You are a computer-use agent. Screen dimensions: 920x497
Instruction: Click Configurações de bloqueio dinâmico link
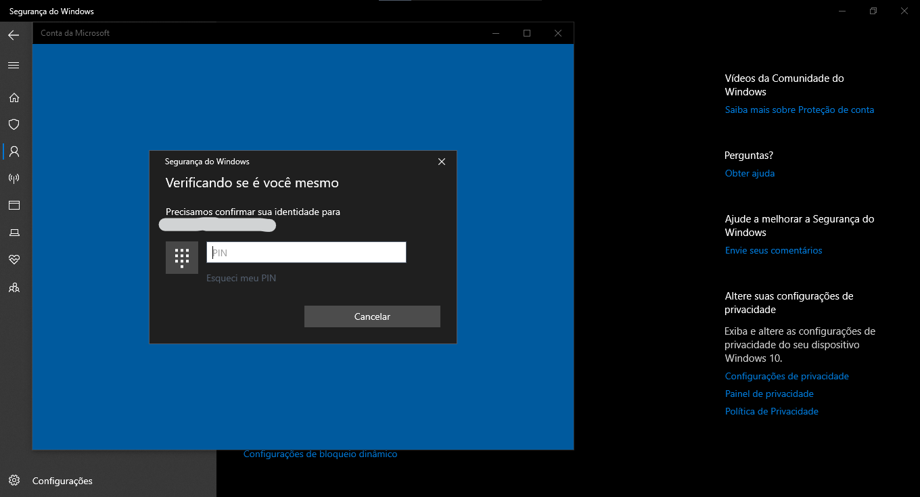320,454
